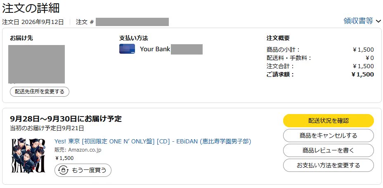Open the 領収書等 receipts menu

[x=362, y=21]
